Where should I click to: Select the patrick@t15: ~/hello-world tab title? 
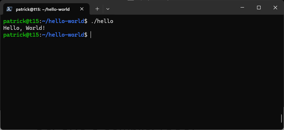(43, 9)
